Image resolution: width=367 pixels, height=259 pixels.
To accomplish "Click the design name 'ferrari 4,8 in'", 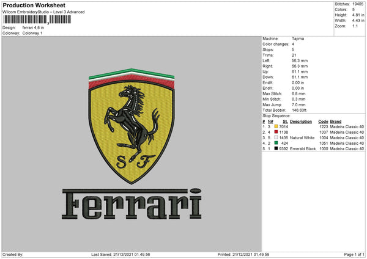I will click(33, 27).
